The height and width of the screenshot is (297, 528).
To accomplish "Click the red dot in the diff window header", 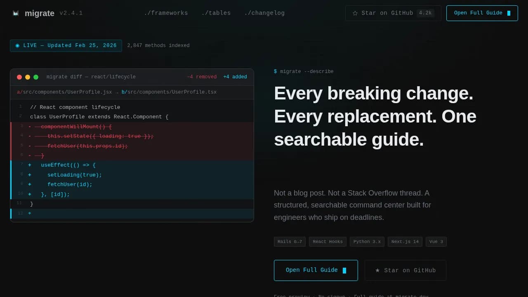I will (19, 77).
